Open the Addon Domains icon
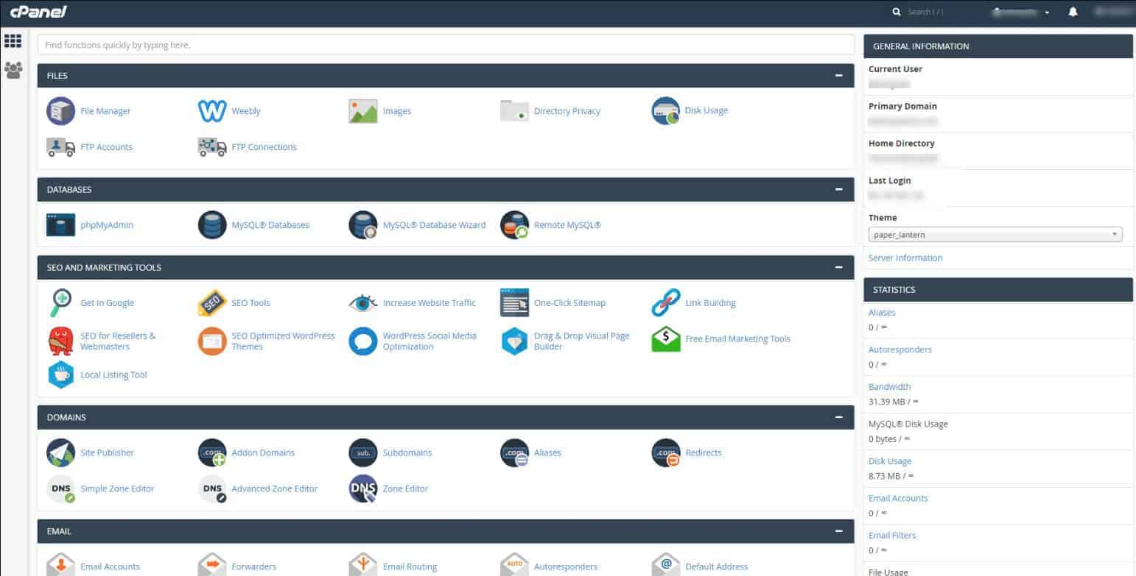The height and width of the screenshot is (576, 1136). (212, 453)
